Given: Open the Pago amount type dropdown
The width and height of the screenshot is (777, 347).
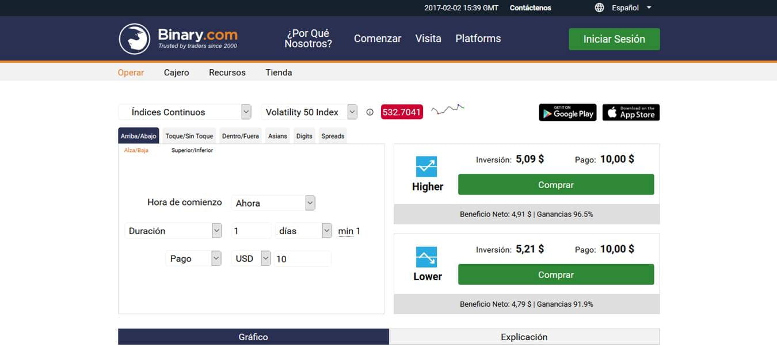Looking at the screenshot, I should click(193, 258).
